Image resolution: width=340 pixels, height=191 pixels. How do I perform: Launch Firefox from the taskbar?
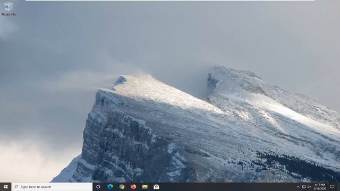133,187
